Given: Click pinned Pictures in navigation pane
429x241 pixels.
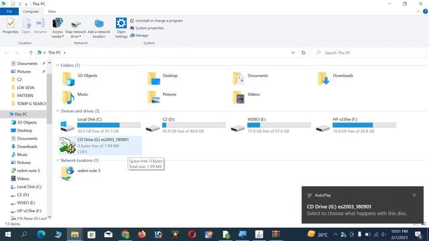Looking at the screenshot, I should (x=24, y=72).
